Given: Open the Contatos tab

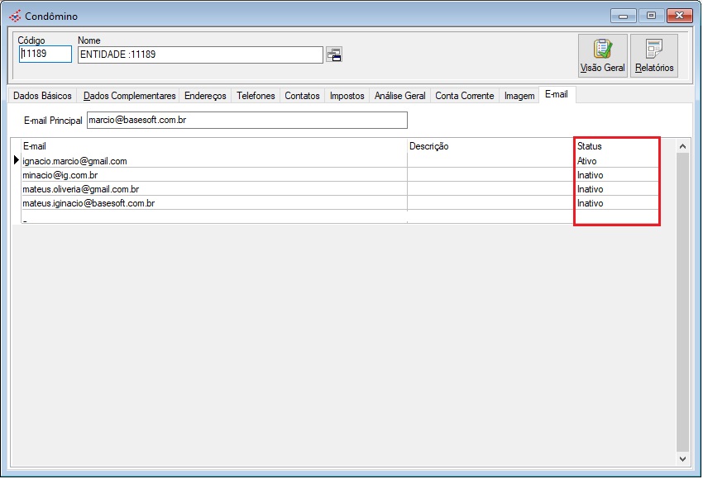Looking at the screenshot, I should click(x=302, y=96).
